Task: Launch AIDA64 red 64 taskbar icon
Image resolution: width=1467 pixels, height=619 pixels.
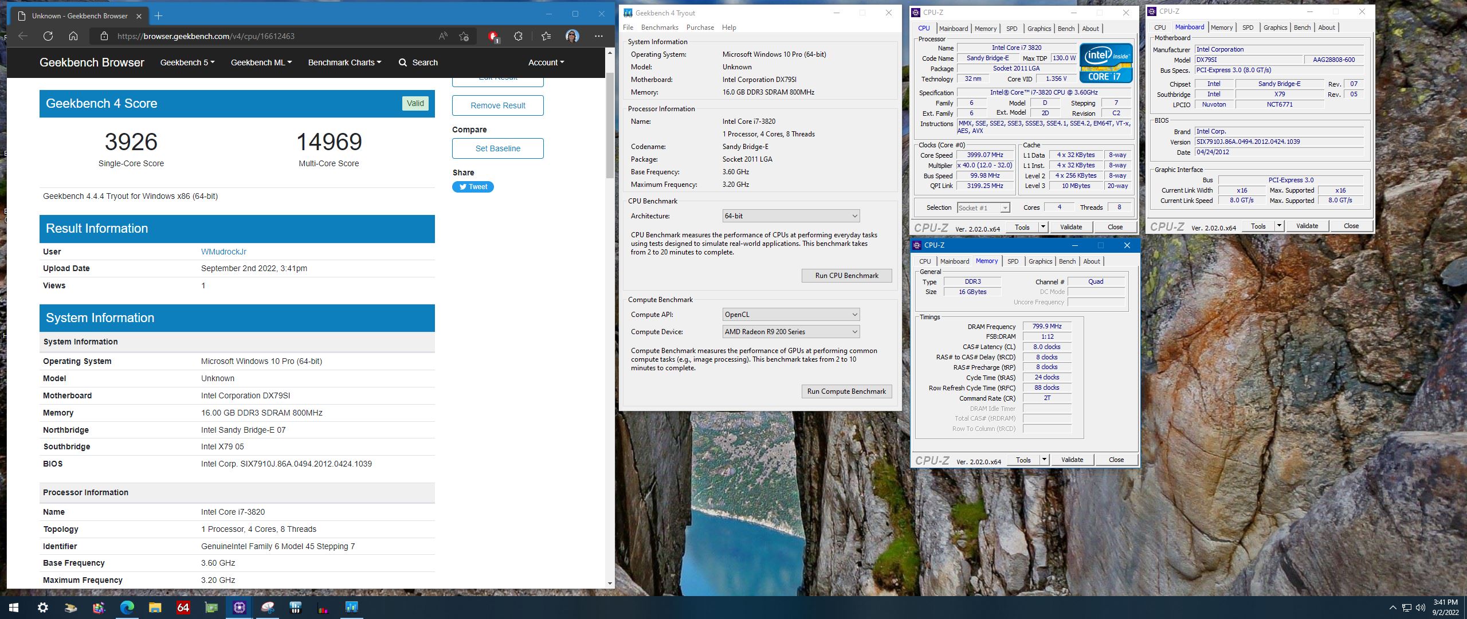Action: click(x=183, y=608)
